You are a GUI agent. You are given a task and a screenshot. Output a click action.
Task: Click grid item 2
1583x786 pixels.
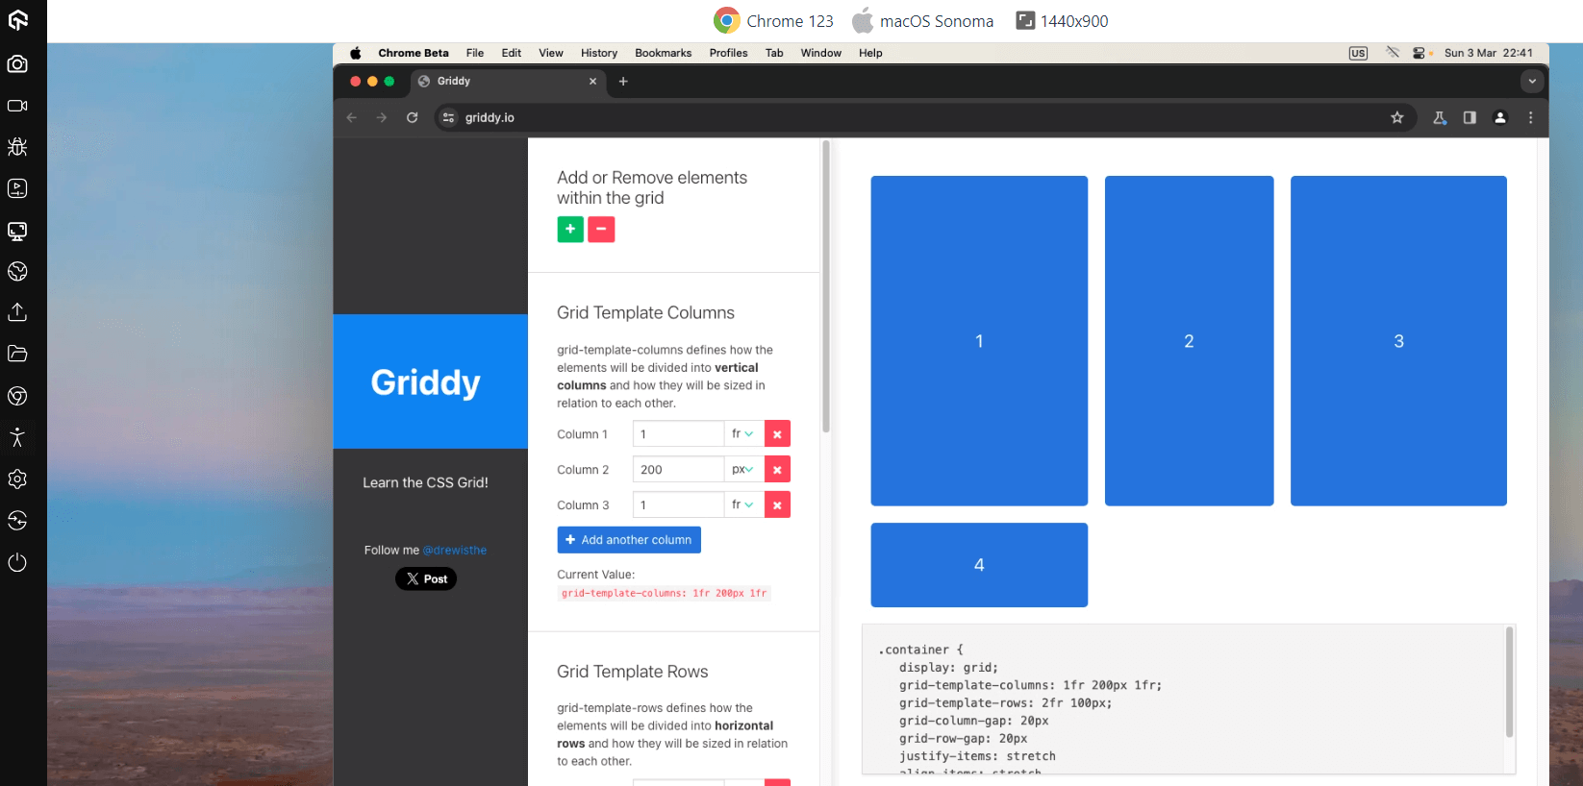[x=1190, y=341]
